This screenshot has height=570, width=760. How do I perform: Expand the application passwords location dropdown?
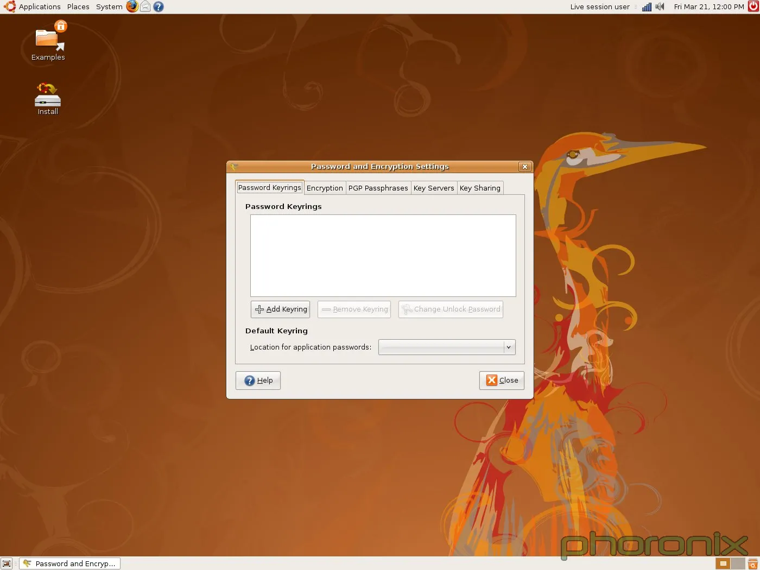click(x=447, y=347)
